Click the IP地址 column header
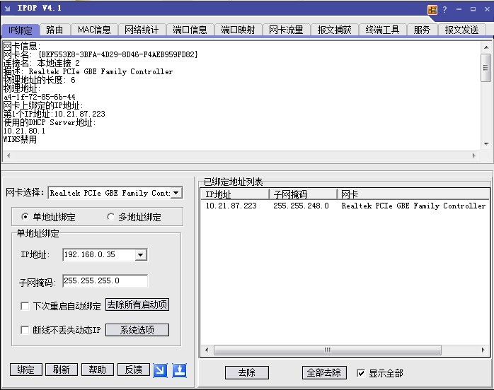 pos(235,194)
